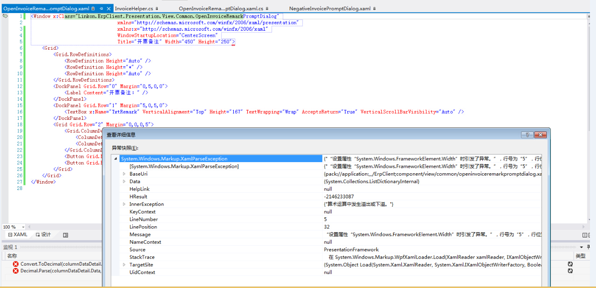Close the 查看详细信息 dialog
The height and width of the screenshot is (288, 596).
(x=540, y=135)
